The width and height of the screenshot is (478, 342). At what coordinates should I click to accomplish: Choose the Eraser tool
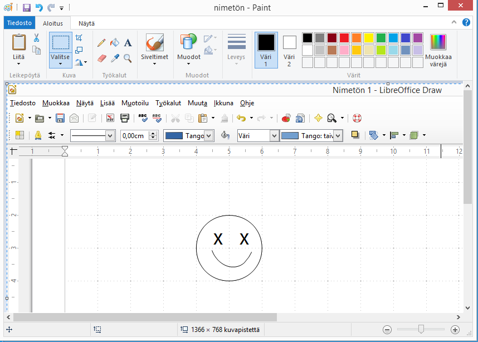101,58
